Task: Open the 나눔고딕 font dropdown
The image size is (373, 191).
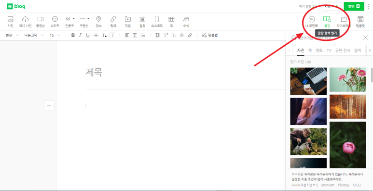Action: [x=34, y=35]
